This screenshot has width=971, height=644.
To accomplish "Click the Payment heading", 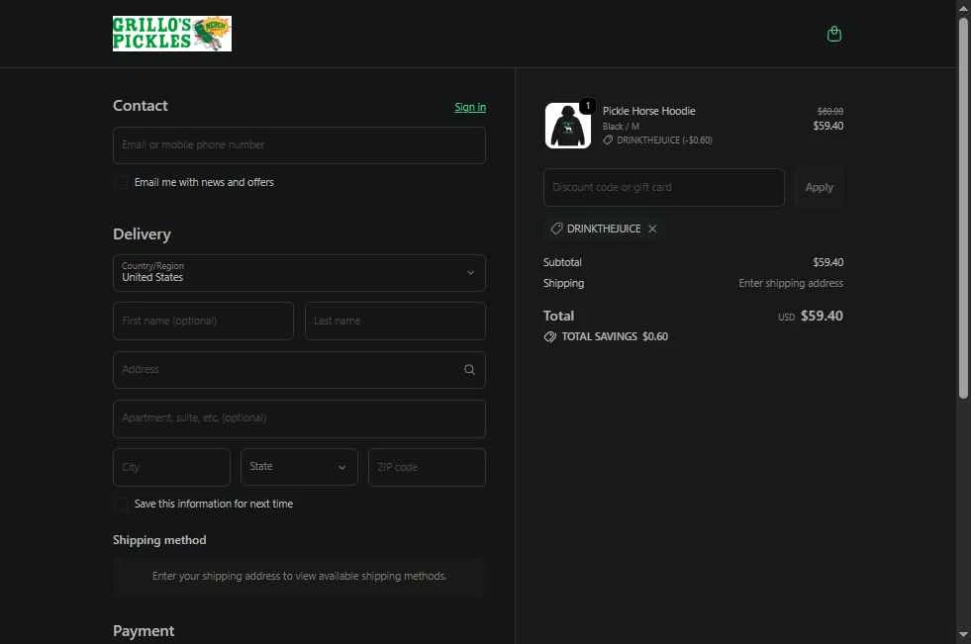I will (x=144, y=631).
